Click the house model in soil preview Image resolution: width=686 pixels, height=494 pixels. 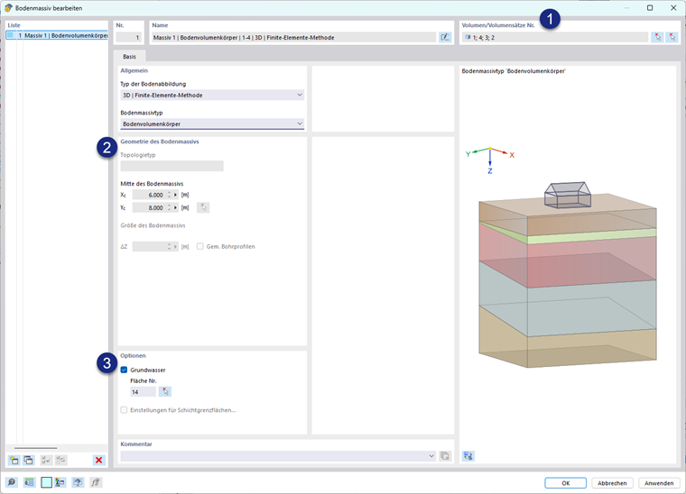point(568,195)
